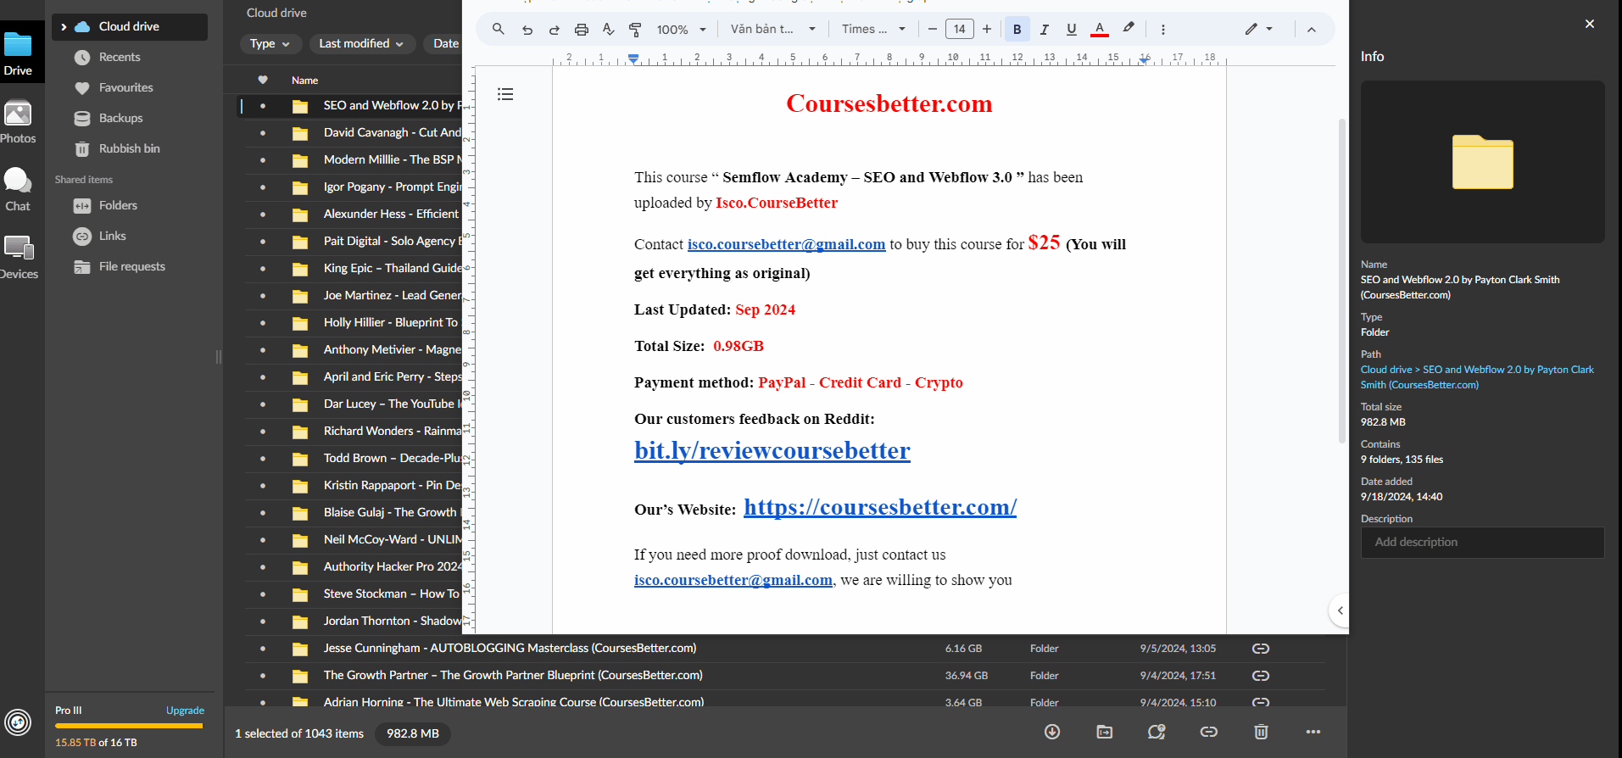Collapse the document toolbar with chevron

click(x=1312, y=30)
